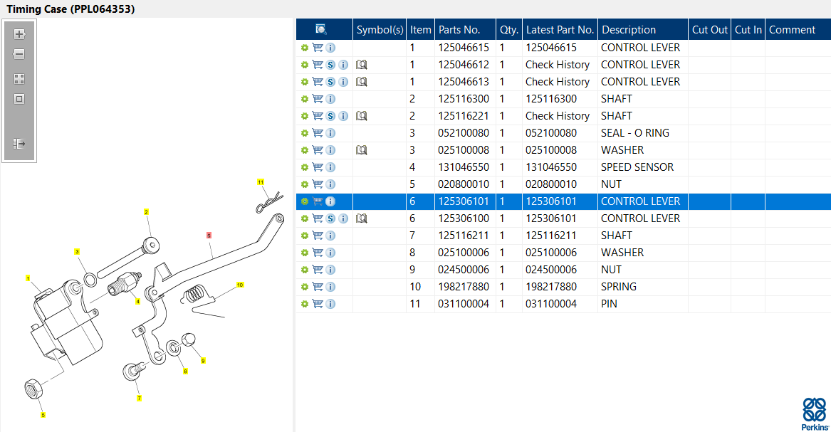Click the green gear icon for part 125046612

pos(304,65)
